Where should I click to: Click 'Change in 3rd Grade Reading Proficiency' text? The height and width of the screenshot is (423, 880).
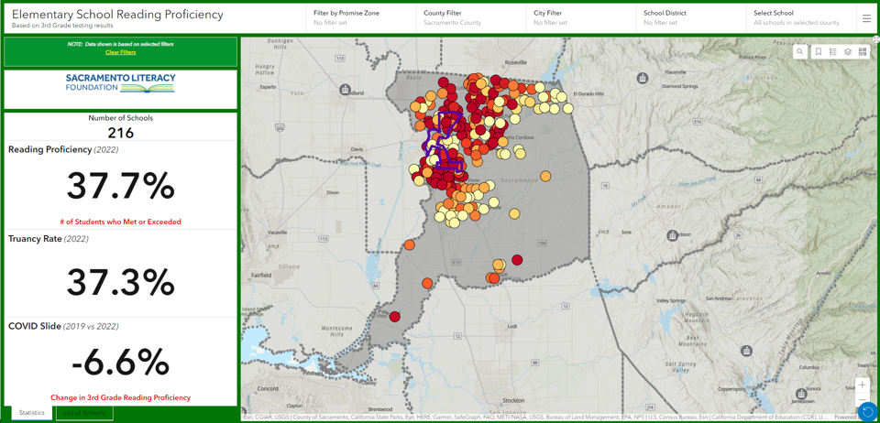point(121,397)
